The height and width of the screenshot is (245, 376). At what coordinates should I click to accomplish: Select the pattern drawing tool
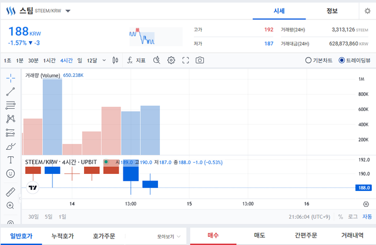(x=11, y=119)
